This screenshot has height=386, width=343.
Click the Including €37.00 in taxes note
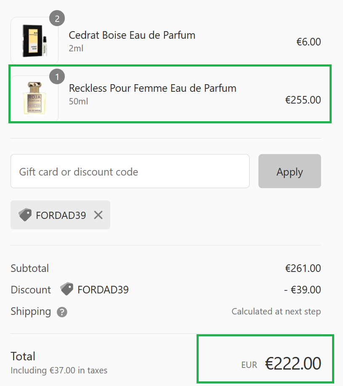59,370
